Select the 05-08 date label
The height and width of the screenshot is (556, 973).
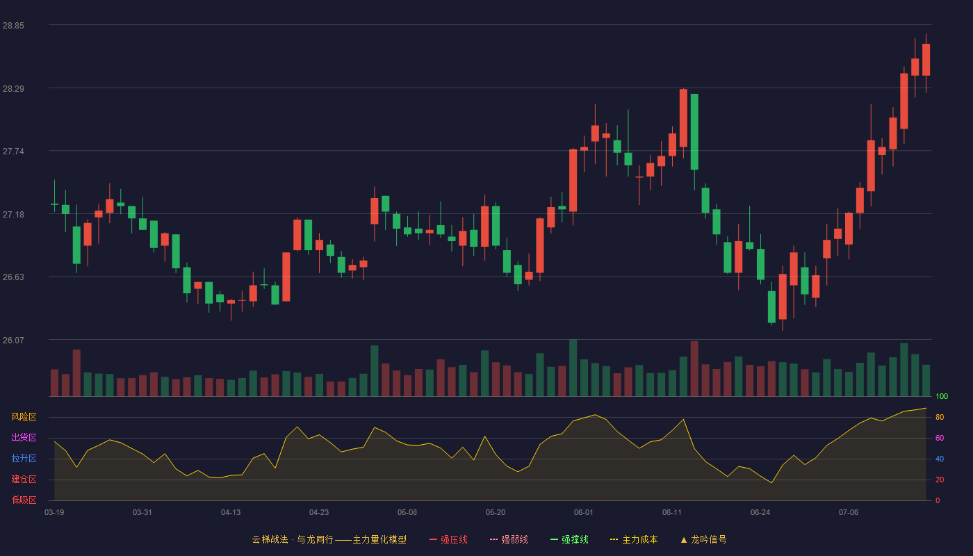click(x=407, y=512)
